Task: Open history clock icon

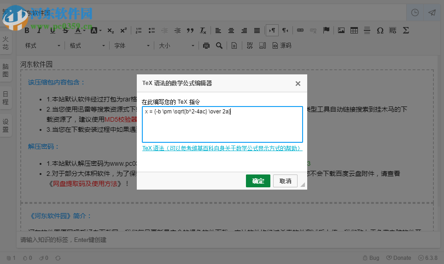Action: tap(415, 12)
